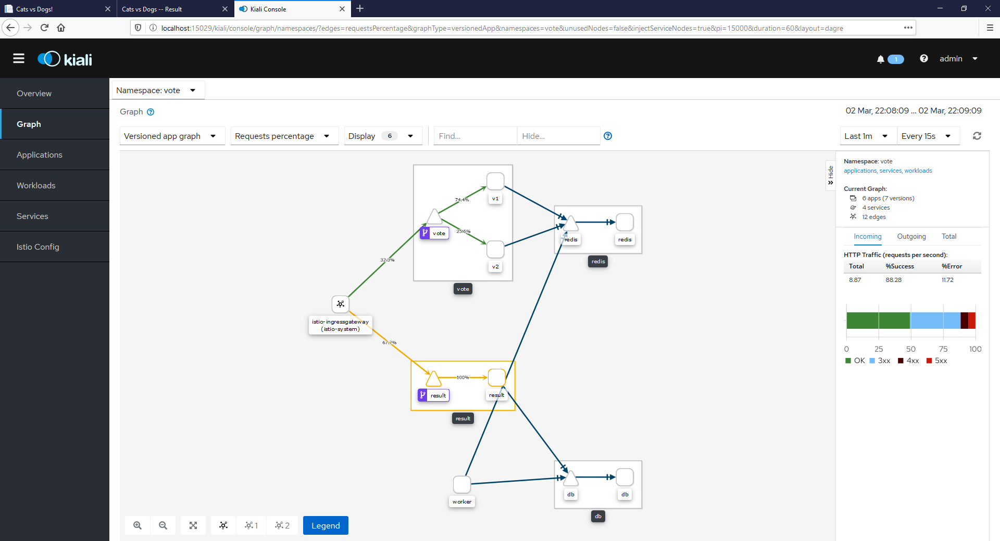Open the Namespace: vote selector
The height and width of the screenshot is (541, 1000).
[x=156, y=91]
